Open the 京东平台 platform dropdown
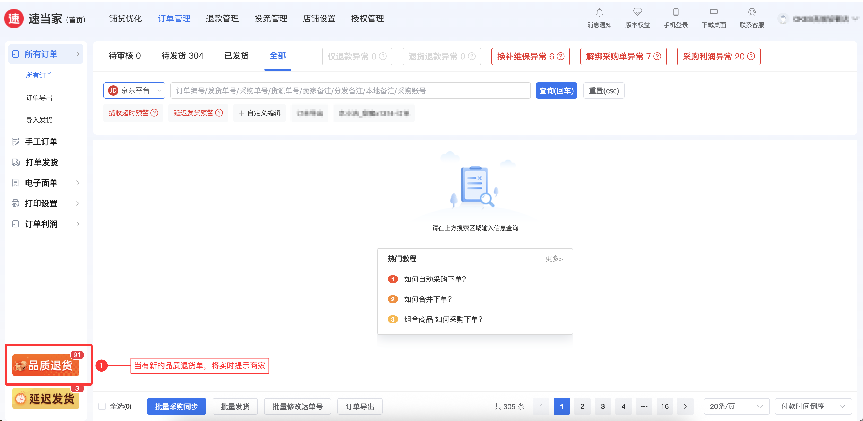The height and width of the screenshot is (421, 863). 134,91
